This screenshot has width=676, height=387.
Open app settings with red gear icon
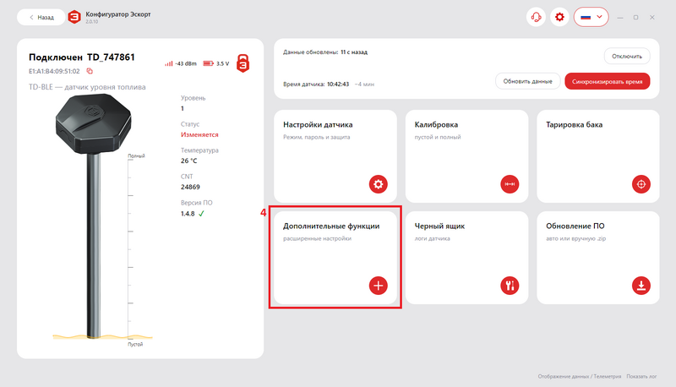coord(559,17)
